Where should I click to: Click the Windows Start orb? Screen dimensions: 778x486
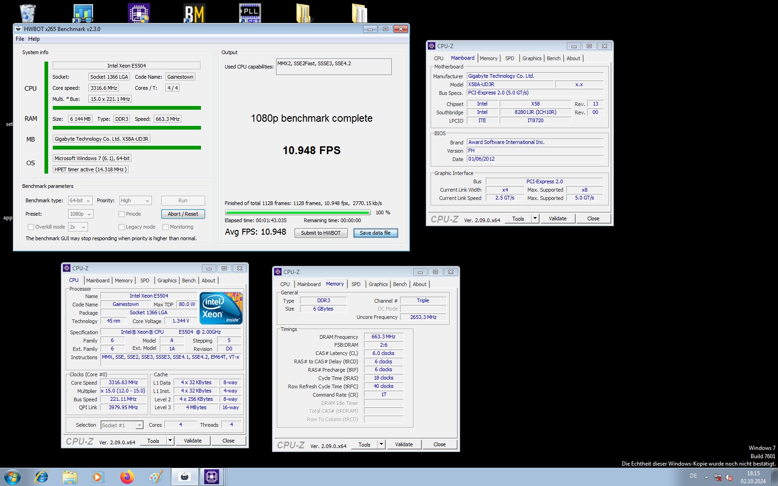[x=12, y=477]
